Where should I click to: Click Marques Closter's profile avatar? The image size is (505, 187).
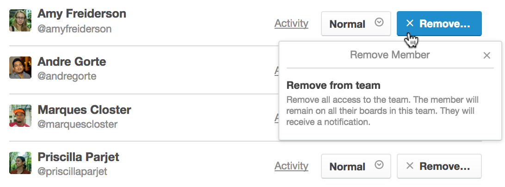tap(20, 115)
